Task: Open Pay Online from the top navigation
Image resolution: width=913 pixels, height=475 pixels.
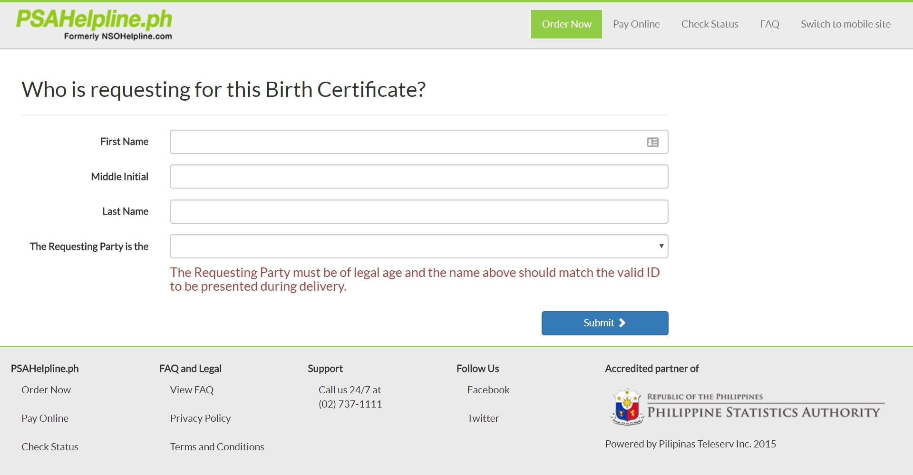Action: (636, 24)
